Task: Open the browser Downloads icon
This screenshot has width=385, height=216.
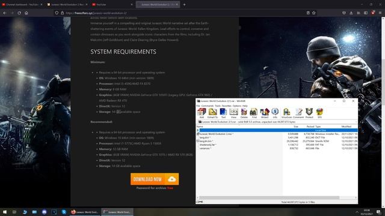Action: (x=351, y=13)
